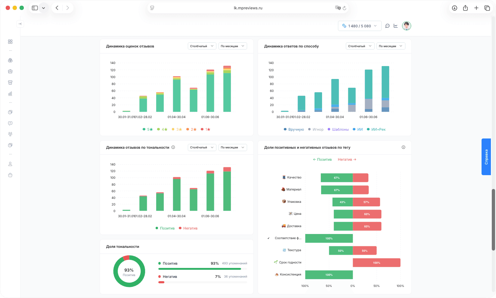Open Столбчатый dropdown in Динамика ответов по способу
496x298 pixels.
click(360, 46)
